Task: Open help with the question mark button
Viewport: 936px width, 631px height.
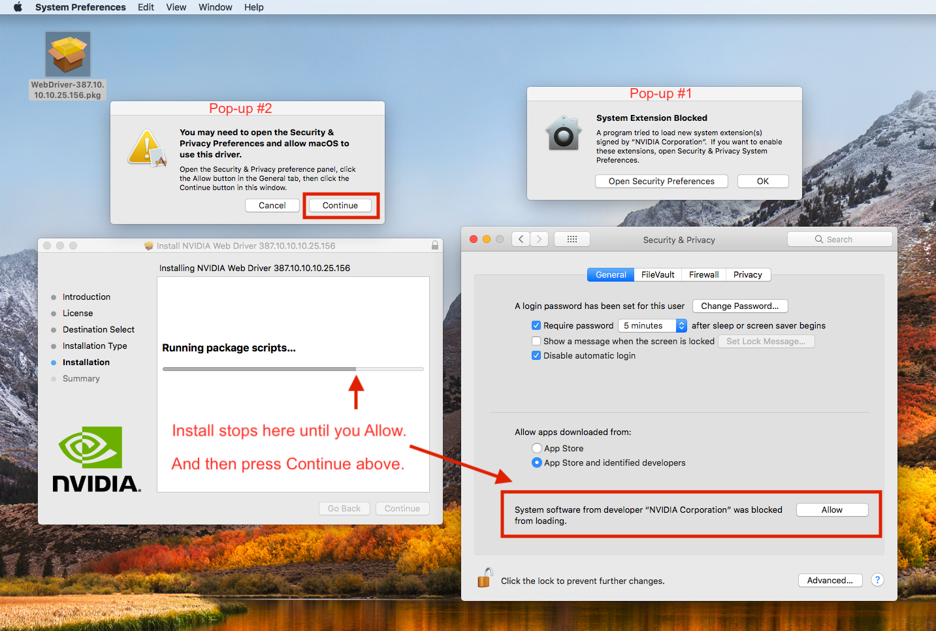Action: click(877, 580)
